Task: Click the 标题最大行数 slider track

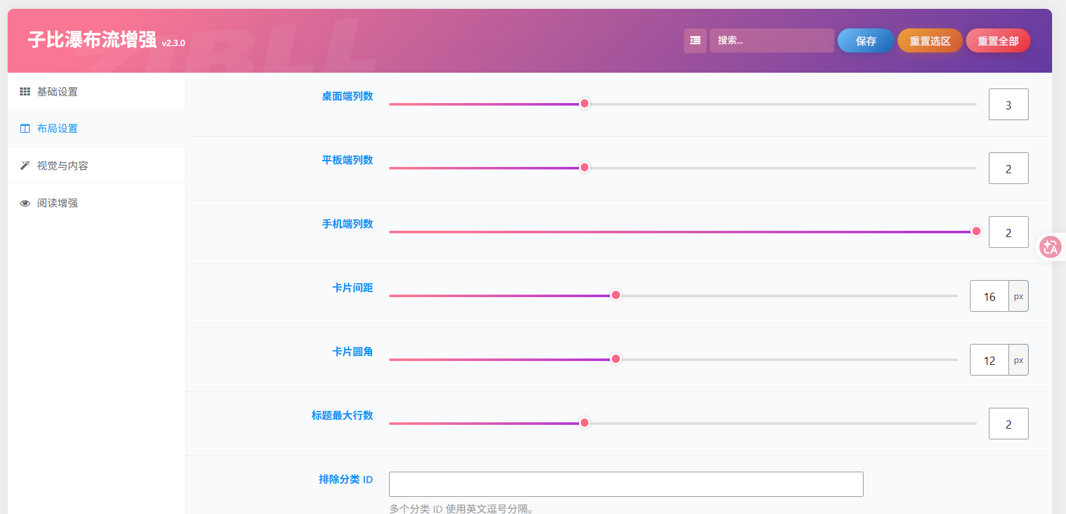Action: pyautogui.click(x=683, y=423)
